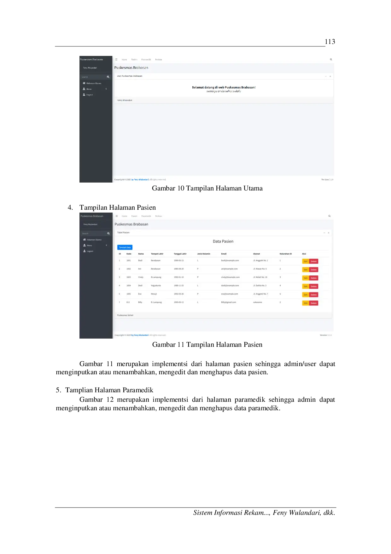Collapse the Tabel Pasien card with minus icon

324,233
